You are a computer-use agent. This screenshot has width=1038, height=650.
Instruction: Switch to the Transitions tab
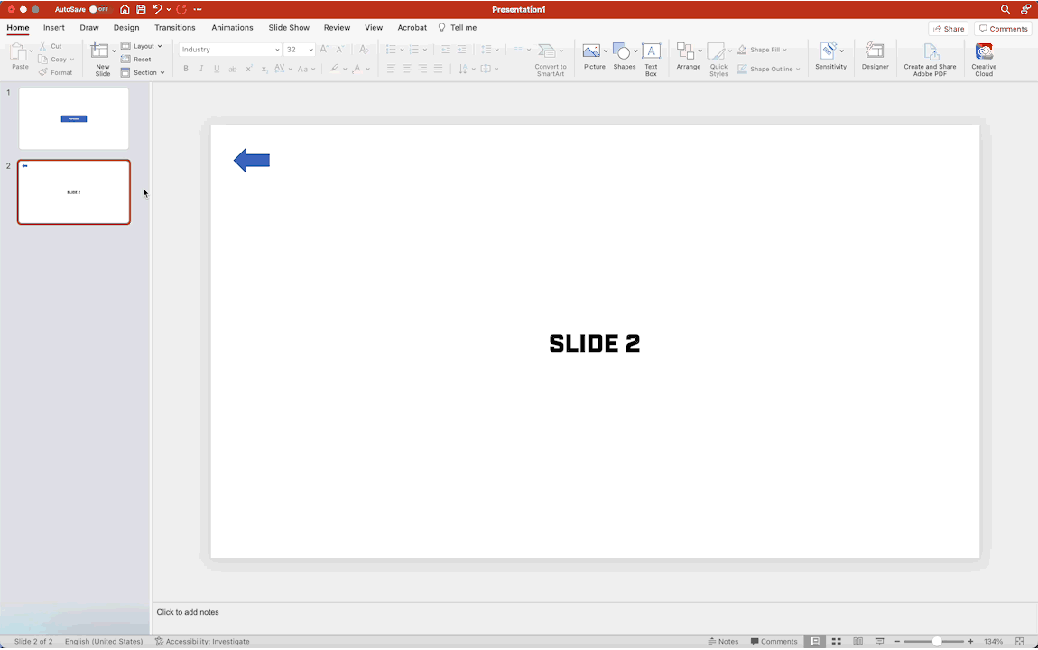pyautogui.click(x=174, y=28)
